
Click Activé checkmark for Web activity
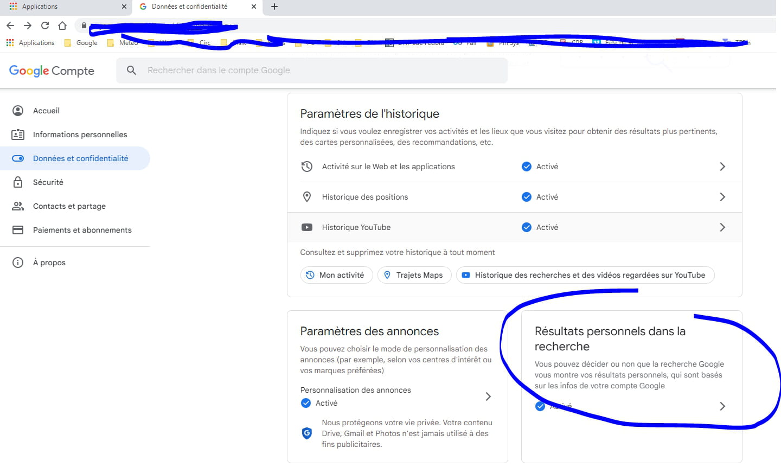[526, 167]
